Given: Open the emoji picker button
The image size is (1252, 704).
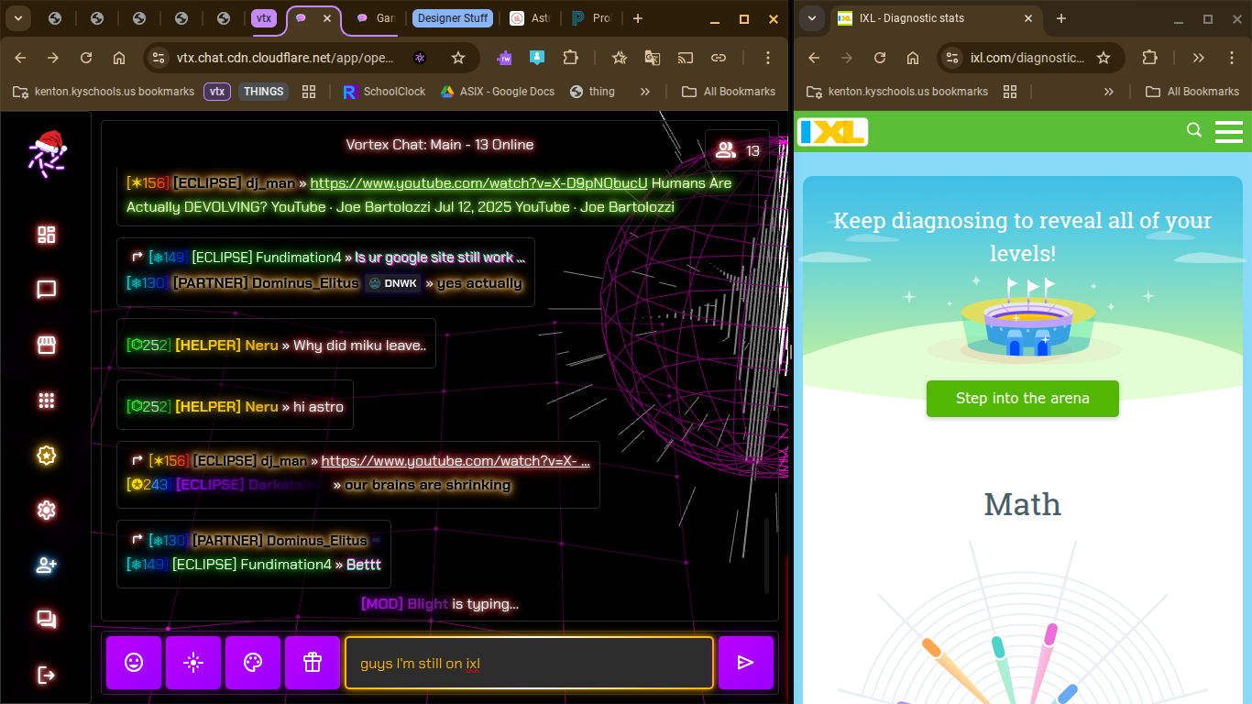Looking at the screenshot, I should (134, 662).
